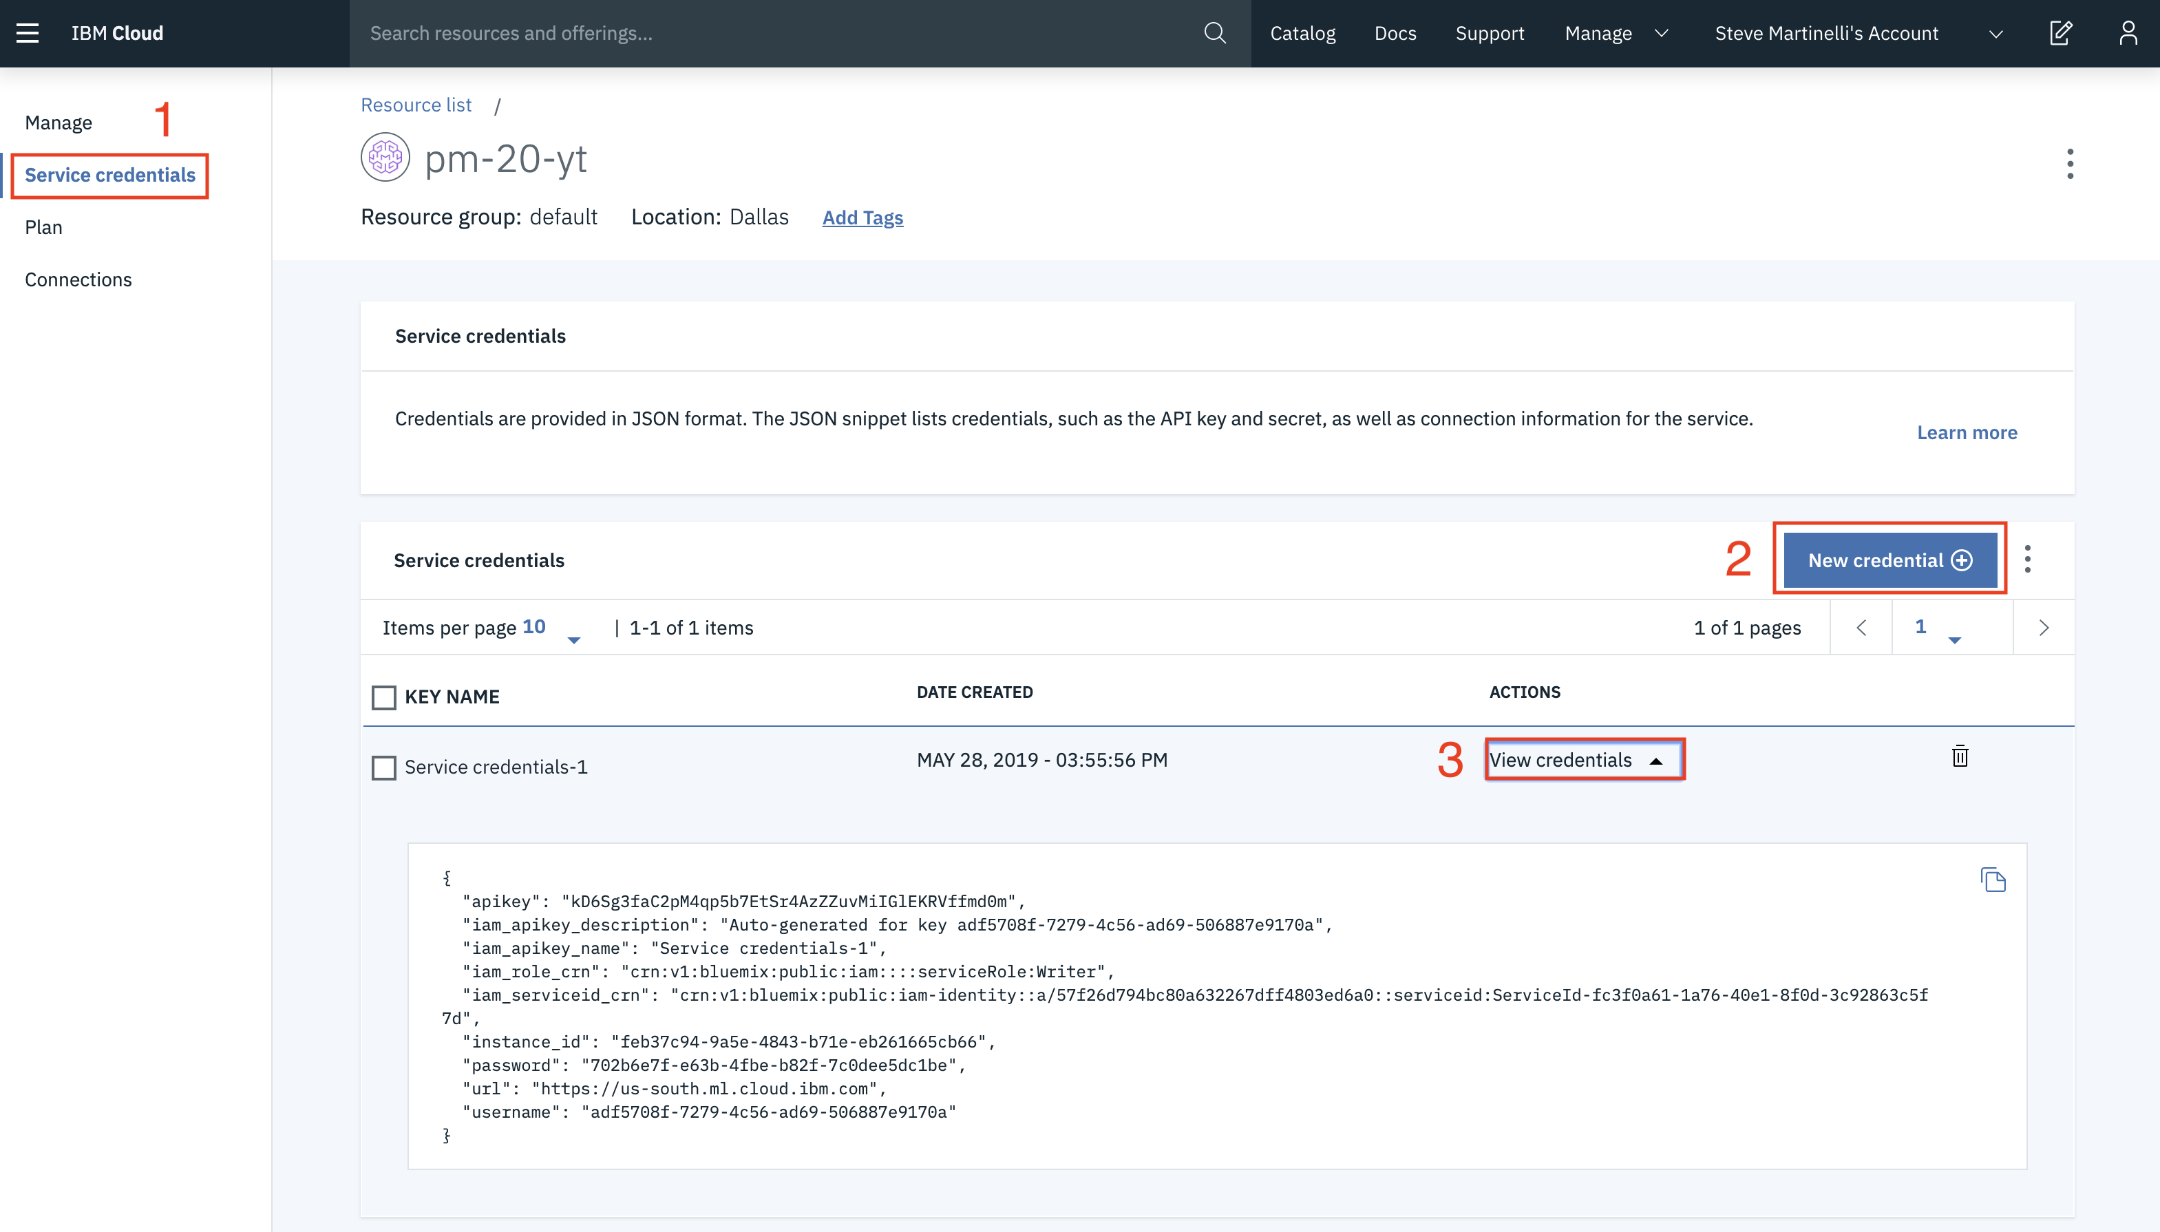Open the hamburger navigation menu
Viewport: 2160px width, 1232px height.
pyautogui.click(x=27, y=33)
